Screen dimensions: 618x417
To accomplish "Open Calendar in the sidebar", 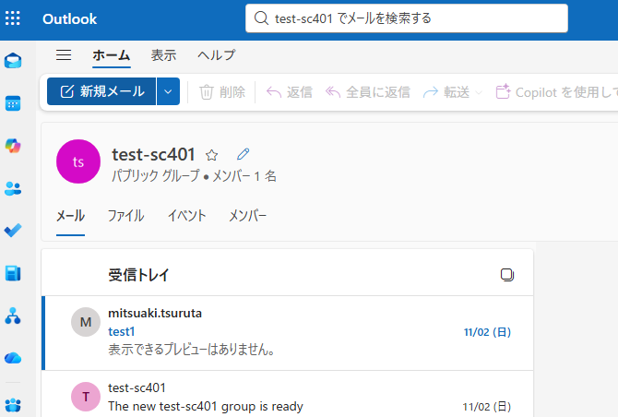I will pyautogui.click(x=13, y=103).
